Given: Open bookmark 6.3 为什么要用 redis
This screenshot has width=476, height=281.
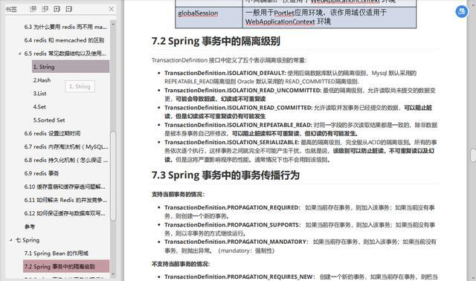Looking at the screenshot, I should coord(65,27).
